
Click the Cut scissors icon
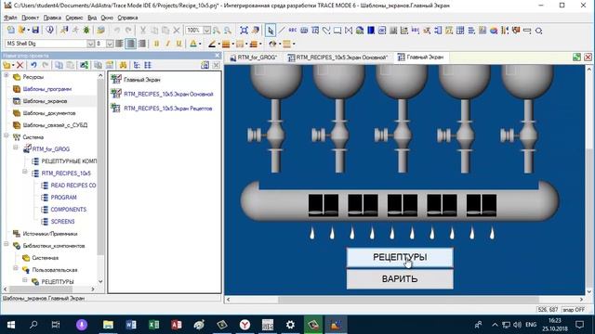point(143,31)
